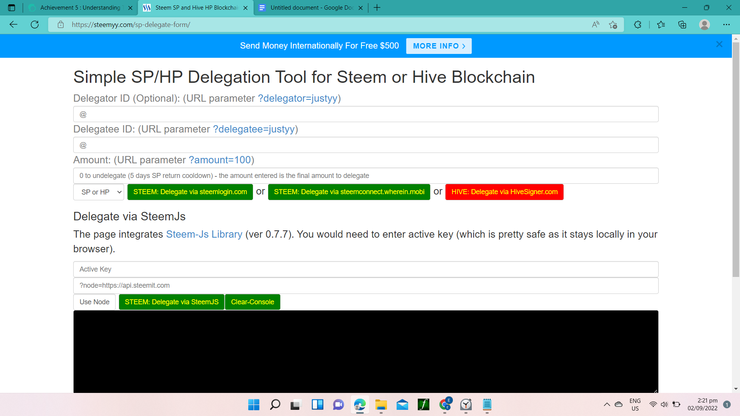Focus the Amount input field
Image resolution: width=740 pixels, height=416 pixels.
(x=366, y=176)
